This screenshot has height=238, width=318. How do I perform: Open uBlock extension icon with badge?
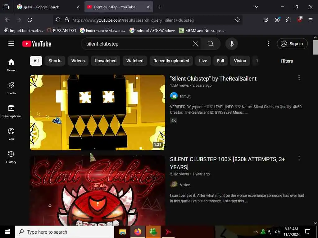coord(300,20)
